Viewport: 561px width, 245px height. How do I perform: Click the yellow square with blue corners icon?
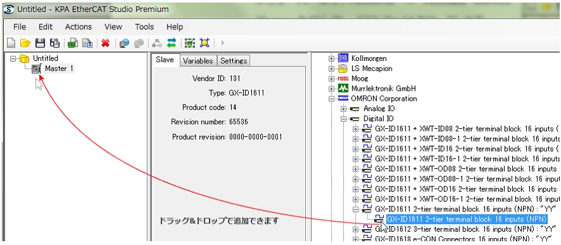[x=204, y=43]
